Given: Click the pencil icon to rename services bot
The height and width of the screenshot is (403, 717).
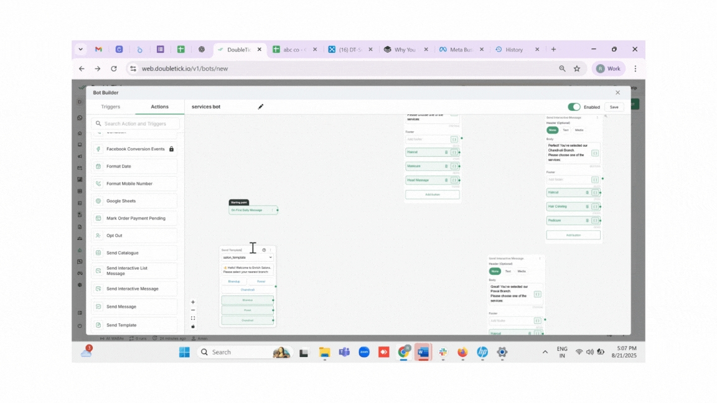Looking at the screenshot, I should click(261, 107).
